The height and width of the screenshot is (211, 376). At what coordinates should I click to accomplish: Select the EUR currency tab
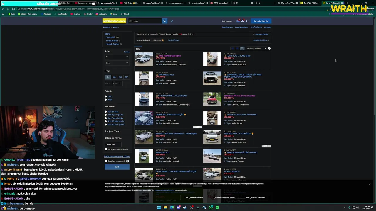pyautogui.click(x=120, y=77)
